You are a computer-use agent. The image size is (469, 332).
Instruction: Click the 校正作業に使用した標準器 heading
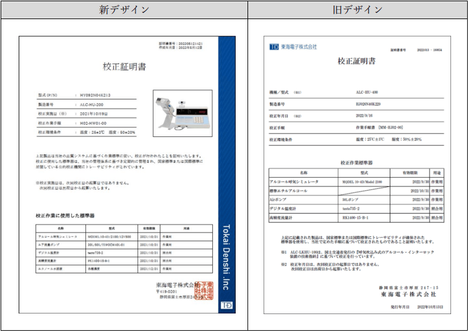[65, 215]
